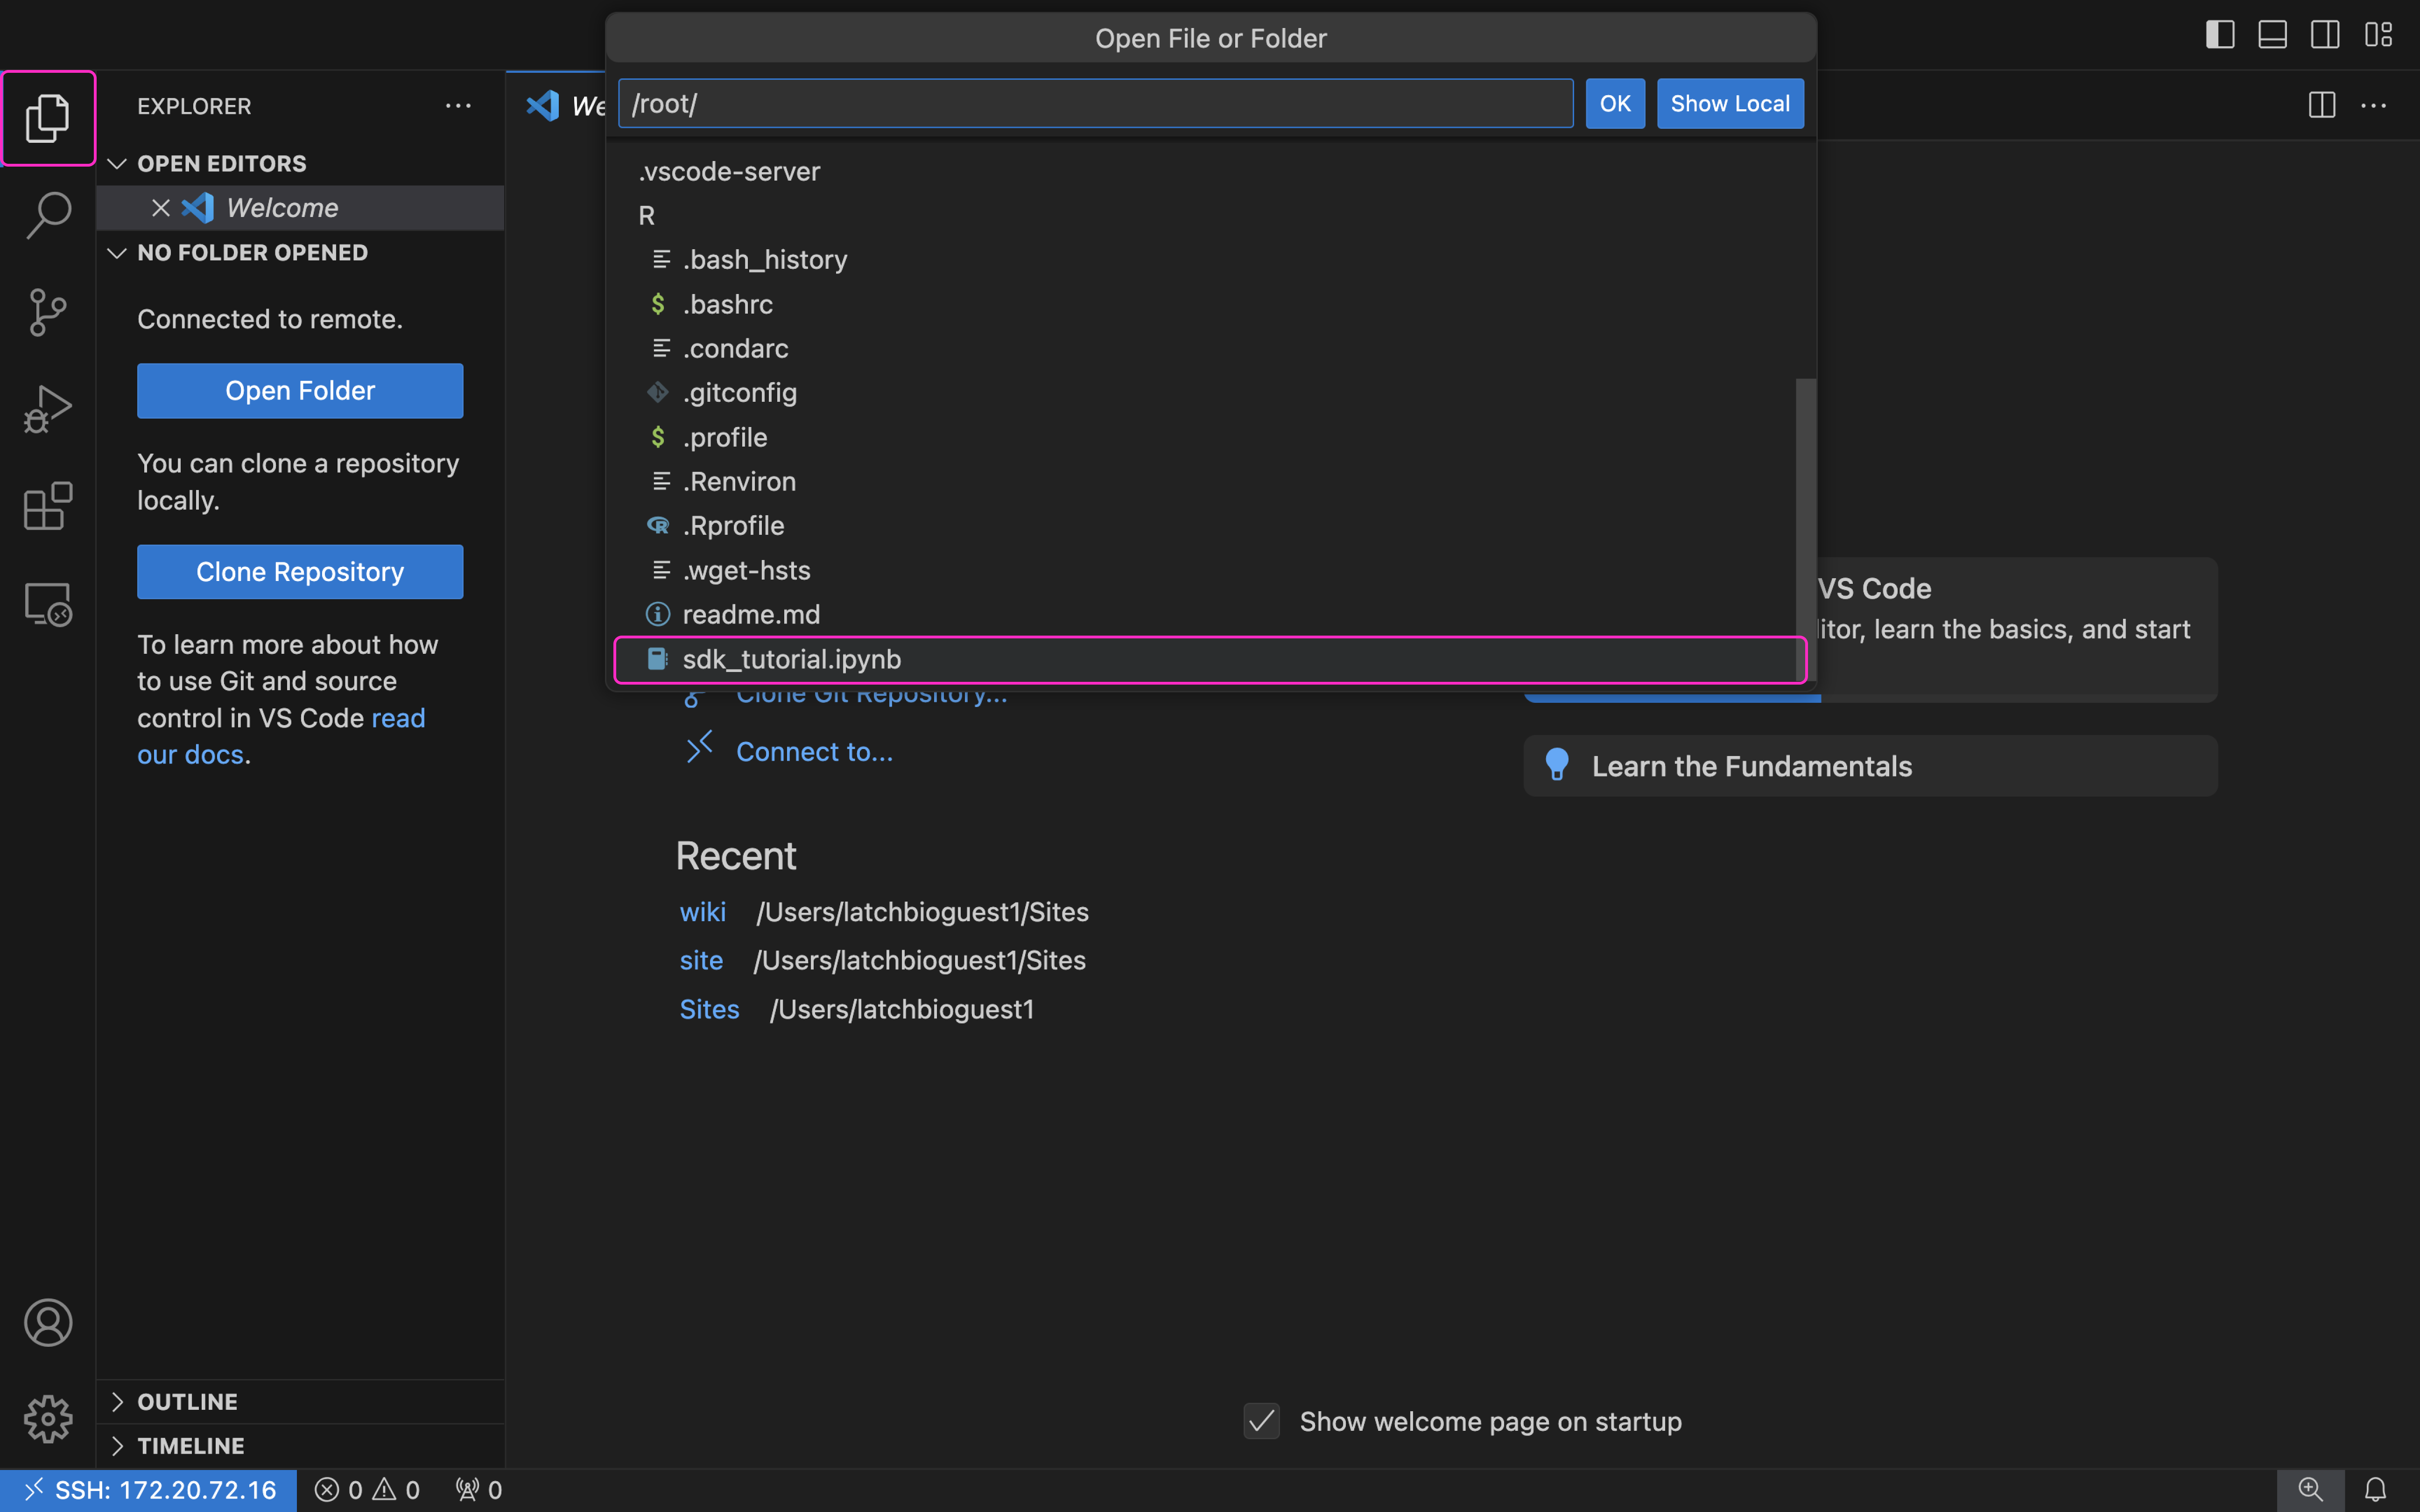Select readme.md in the file list
Viewport: 2420px width, 1512px height.
click(750, 614)
